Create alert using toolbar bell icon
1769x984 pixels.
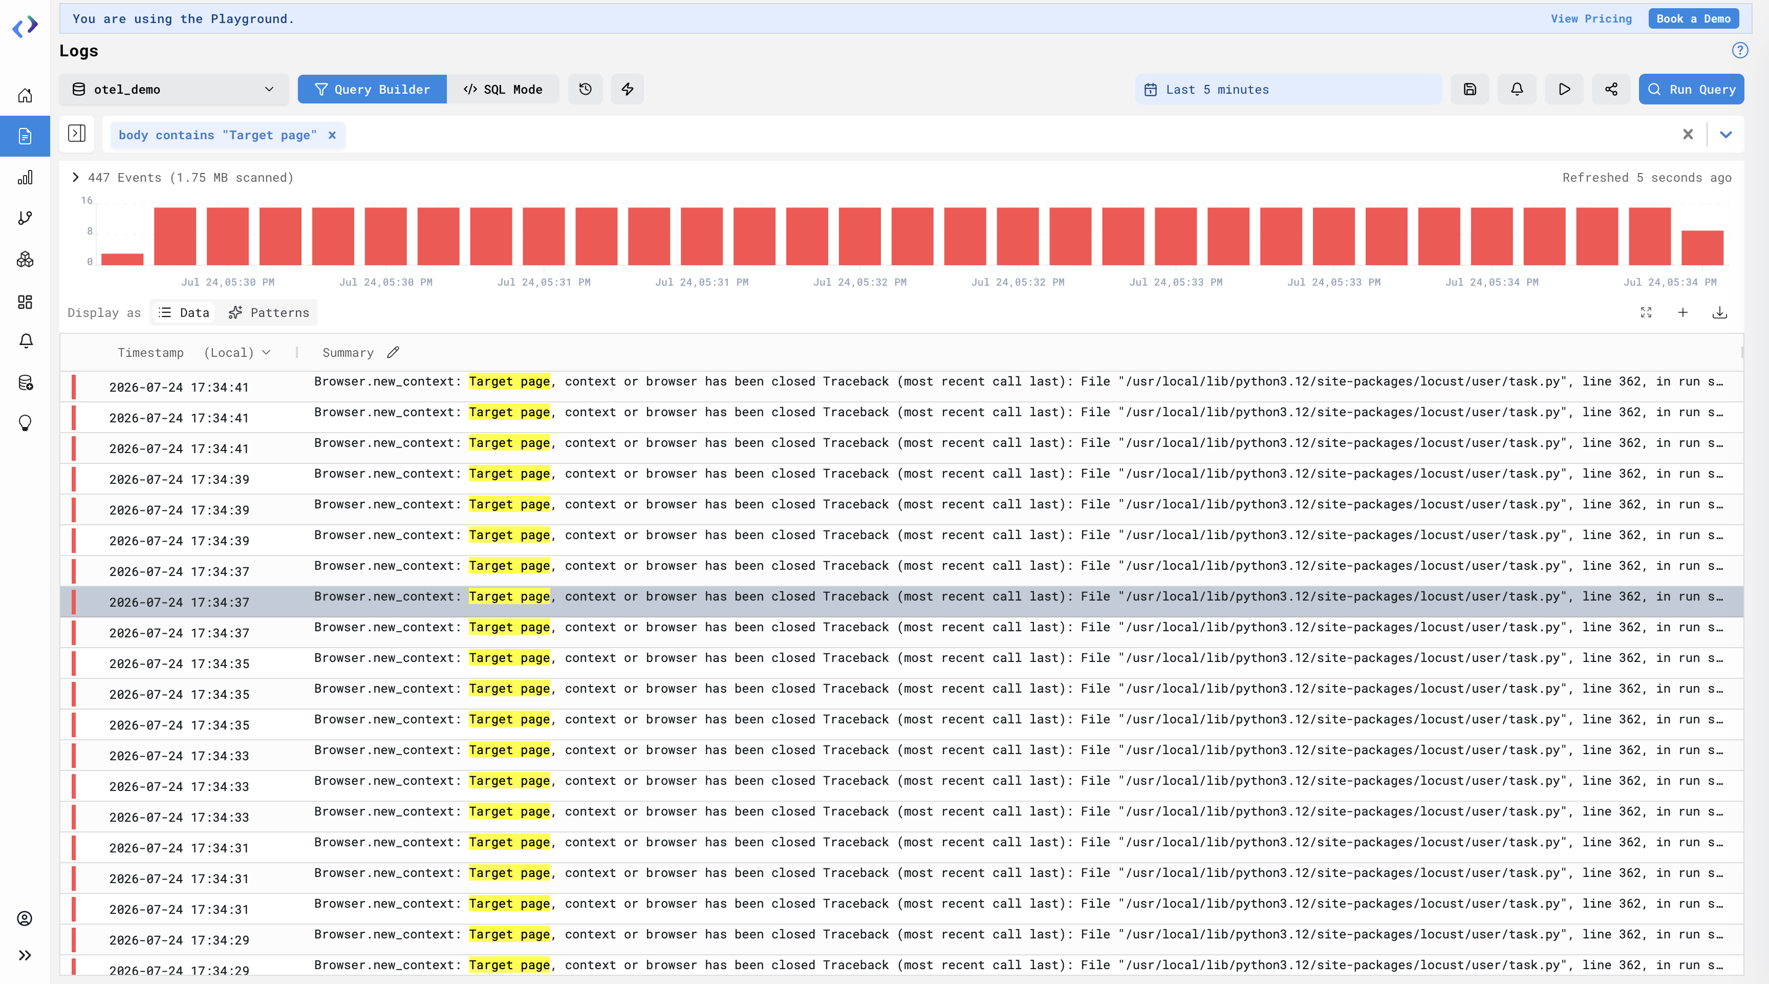1517,89
